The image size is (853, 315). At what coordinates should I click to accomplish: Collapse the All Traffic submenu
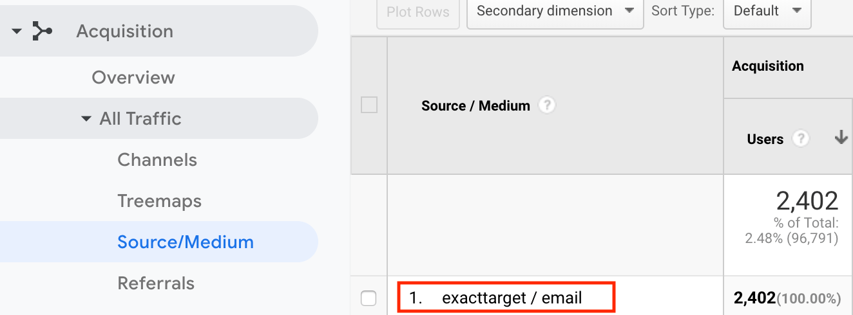[x=86, y=119]
